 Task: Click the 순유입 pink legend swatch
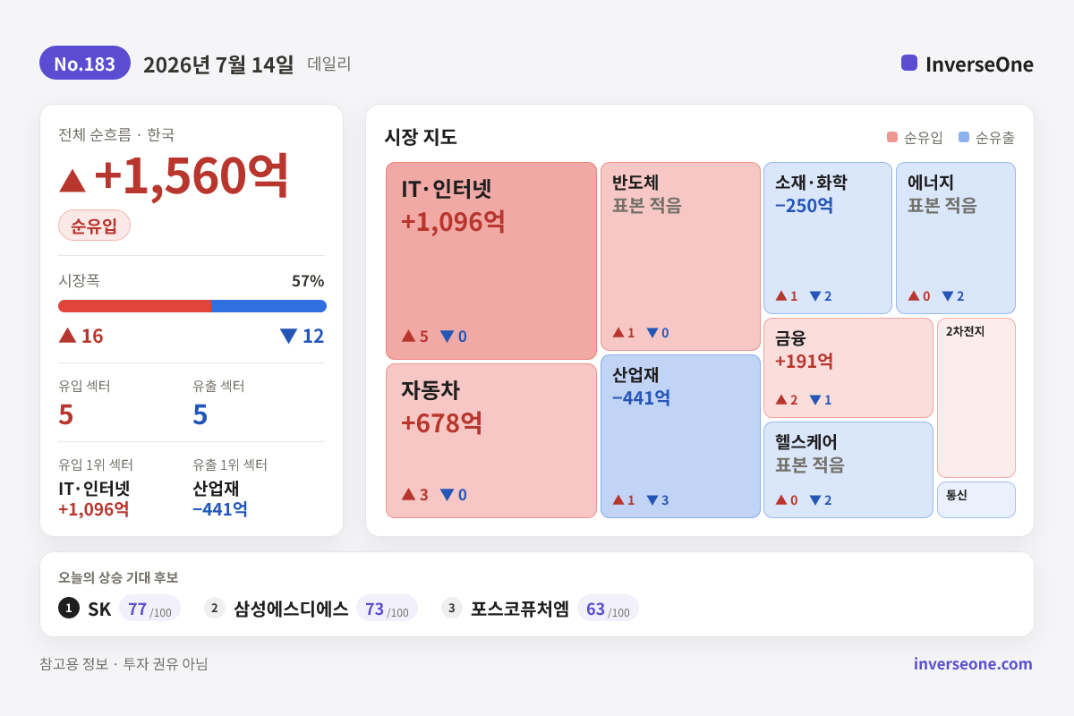point(892,137)
